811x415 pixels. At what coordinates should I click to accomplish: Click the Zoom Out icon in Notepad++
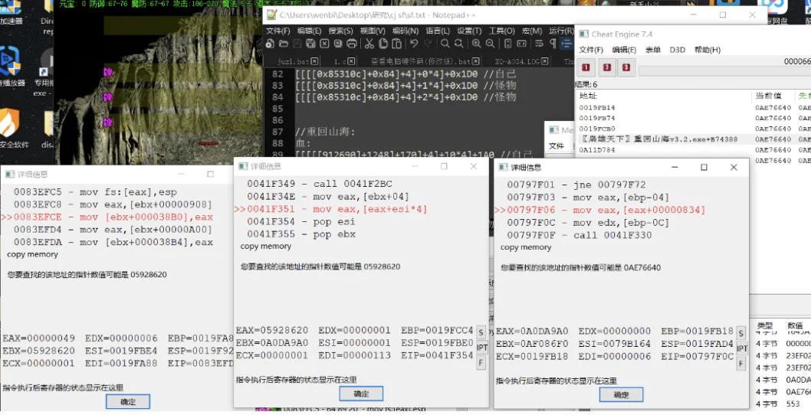pyautogui.click(x=491, y=44)
